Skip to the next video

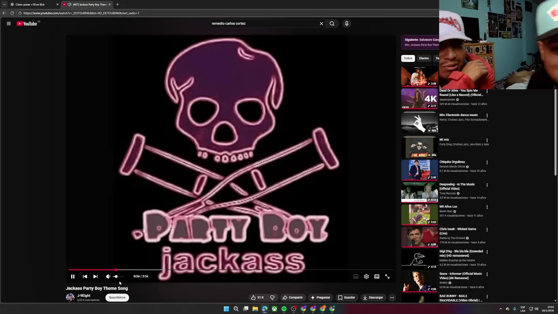[x=95, y=276]
